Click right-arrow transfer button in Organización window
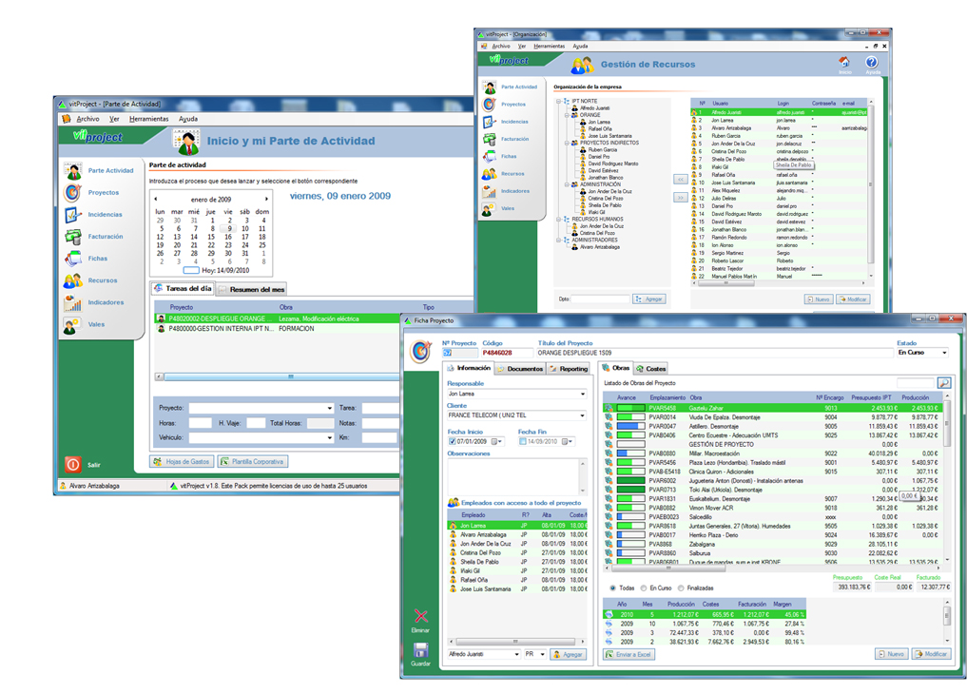Screen dimensions: 967x694 [x=680, y=198]
